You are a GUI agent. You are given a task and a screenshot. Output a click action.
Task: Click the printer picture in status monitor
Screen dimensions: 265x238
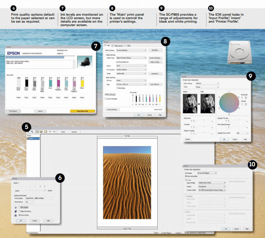(x=85, y=62)
